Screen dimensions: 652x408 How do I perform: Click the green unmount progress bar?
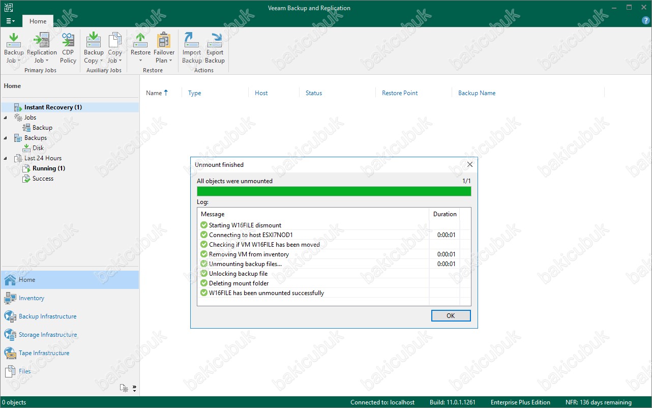pyautogui.click(x=334, y=191)
